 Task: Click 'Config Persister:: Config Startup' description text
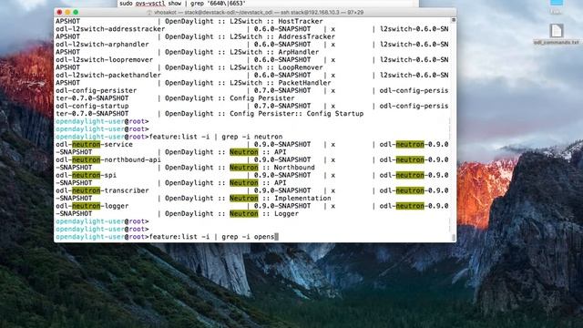(x=297, y=114)
